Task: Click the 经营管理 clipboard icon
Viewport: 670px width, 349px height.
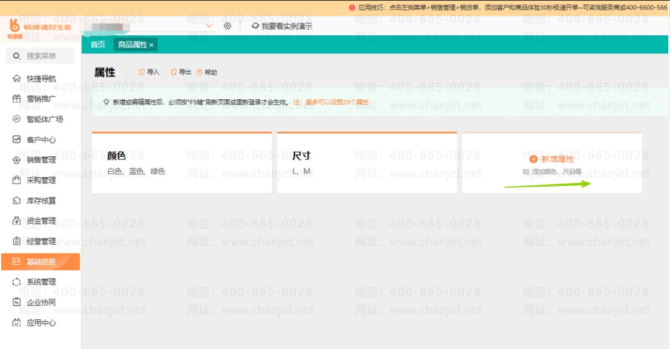Action: (x=17, y=241)
